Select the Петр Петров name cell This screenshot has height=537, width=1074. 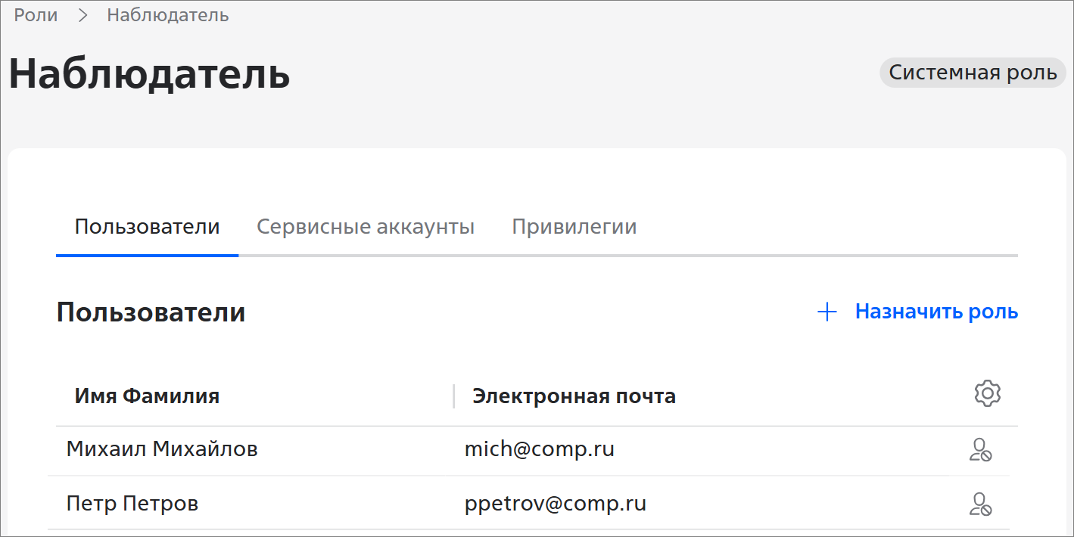(132, 504)
